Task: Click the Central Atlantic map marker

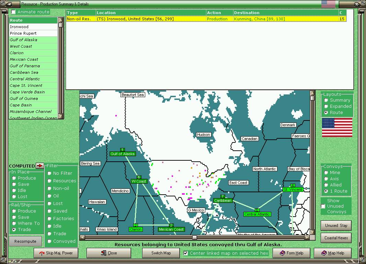Action: pos(257,214)
